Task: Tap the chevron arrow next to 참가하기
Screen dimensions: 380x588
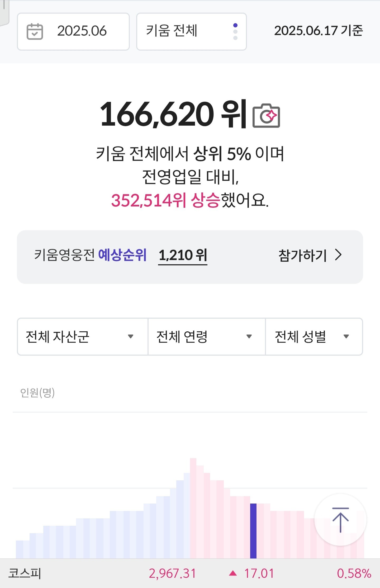Action: coord(338,255)
